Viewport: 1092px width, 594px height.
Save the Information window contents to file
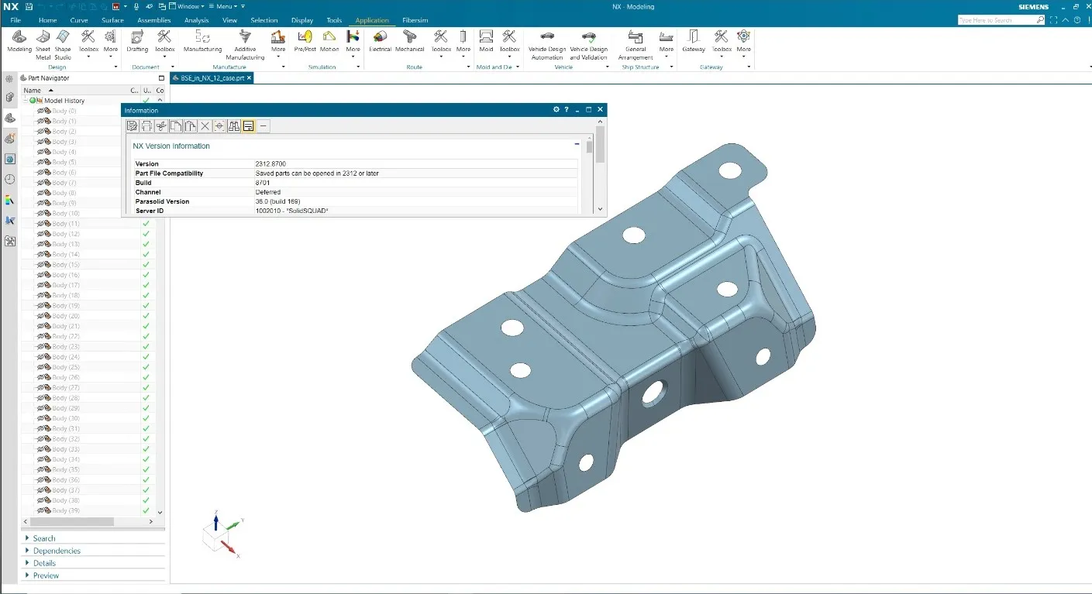[132, 125]
